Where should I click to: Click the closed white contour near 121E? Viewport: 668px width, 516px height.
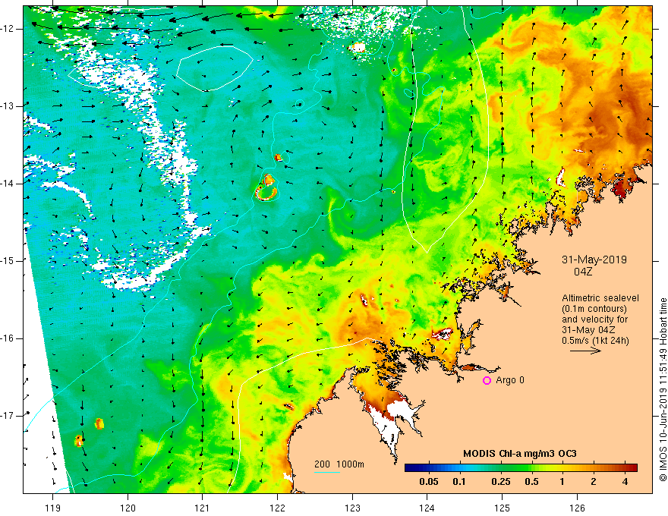pyautogui.click(x=215, y=68)
